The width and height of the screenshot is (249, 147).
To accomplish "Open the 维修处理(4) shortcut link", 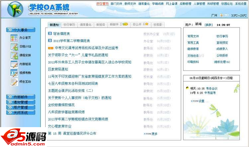I will (222, 62).
